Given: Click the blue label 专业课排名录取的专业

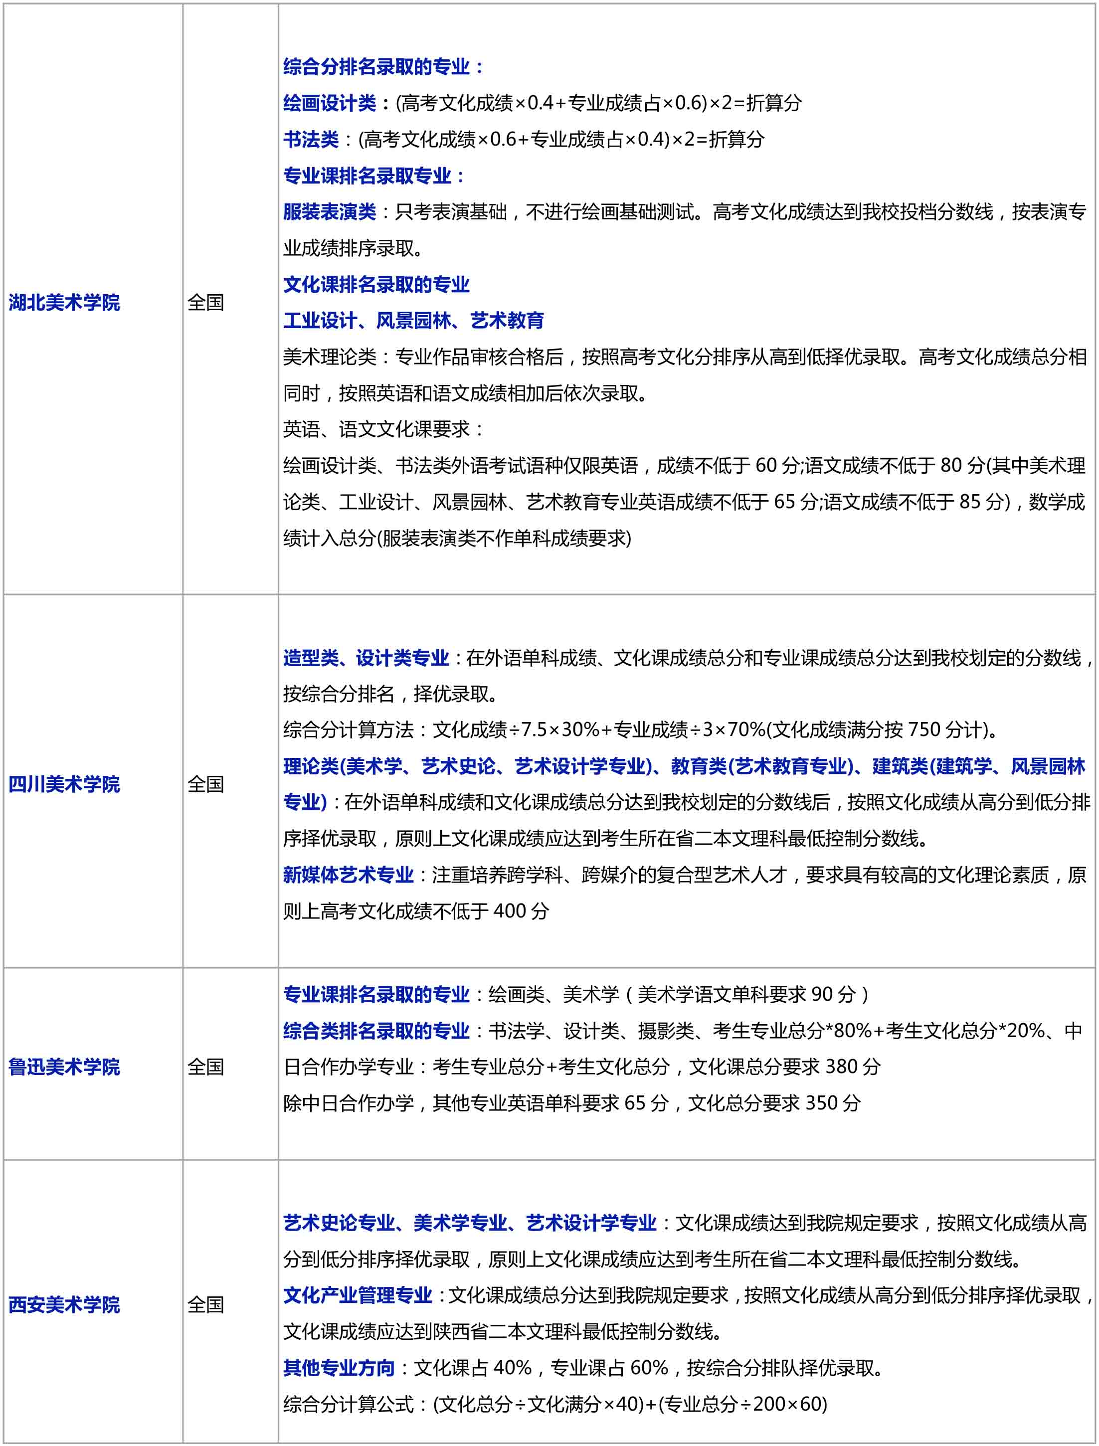Looking at the screenshot, I should click(376, 995).
